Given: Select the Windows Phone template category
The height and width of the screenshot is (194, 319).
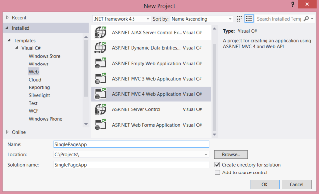Looking at the screenshot, I should tap(46, 119).
